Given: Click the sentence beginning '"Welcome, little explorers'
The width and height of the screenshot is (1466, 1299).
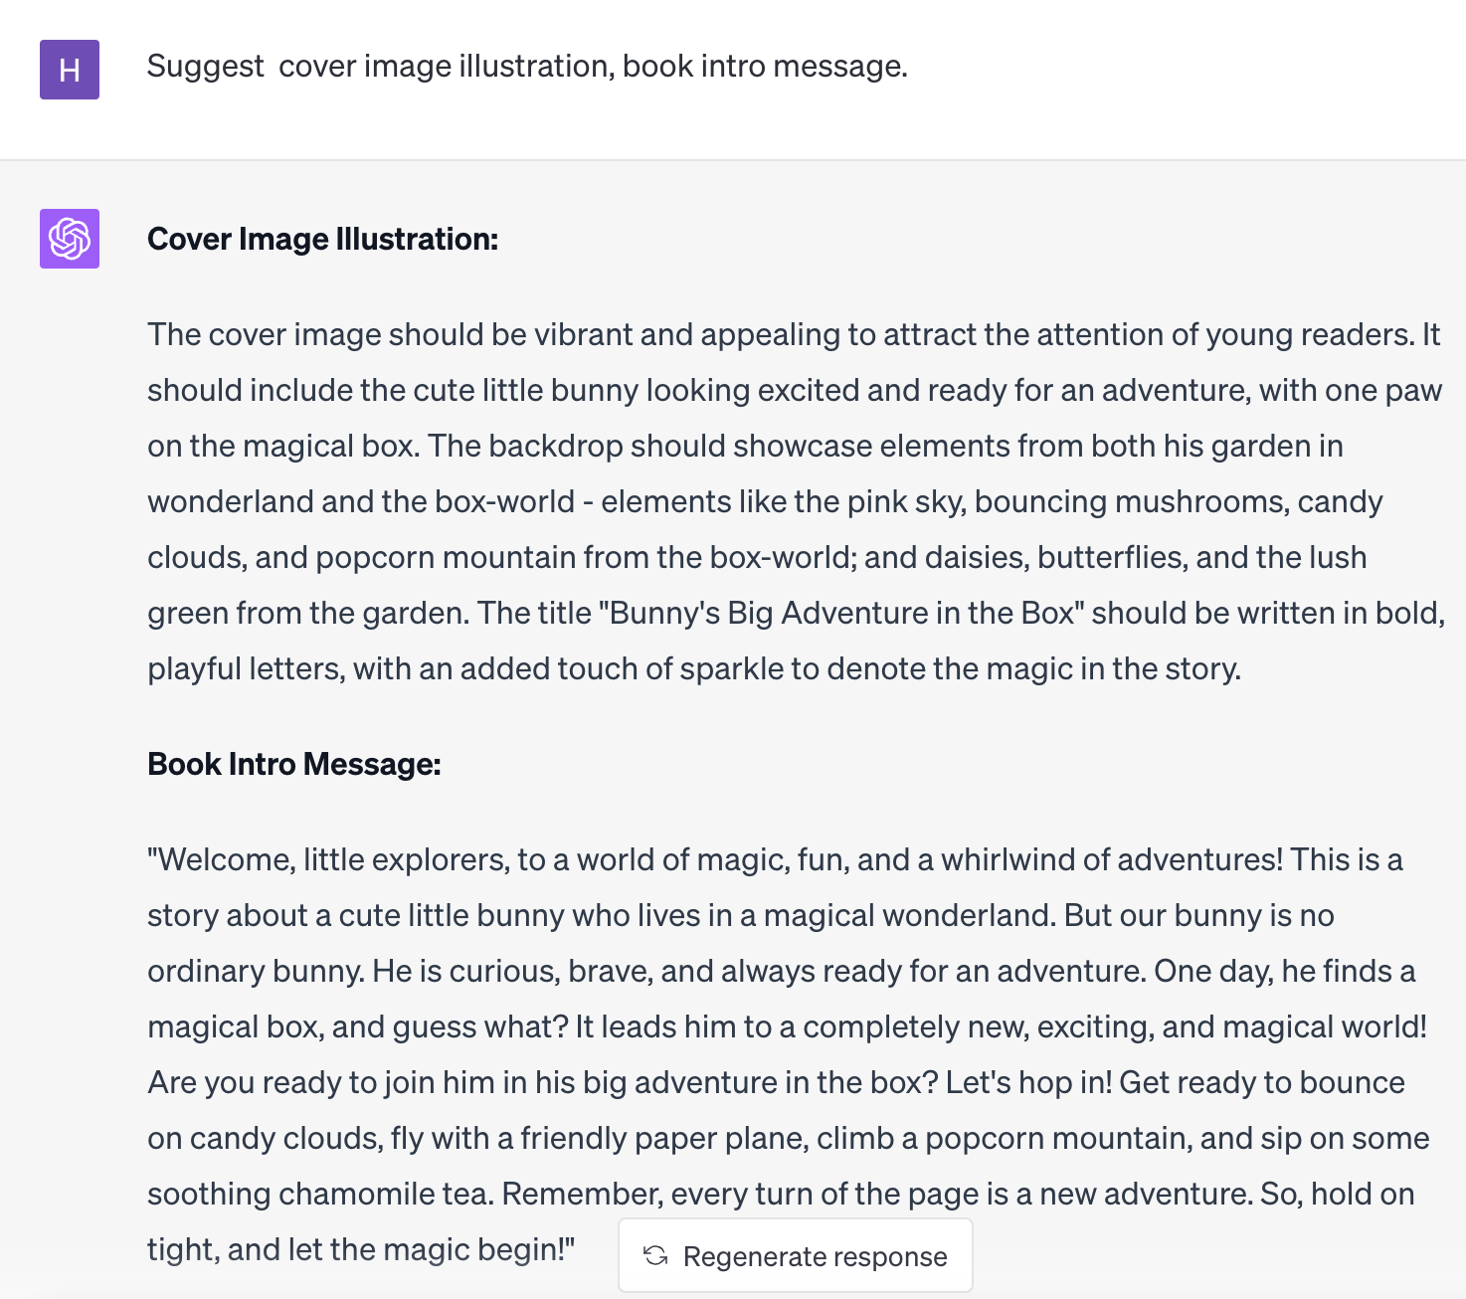Looking at the screenshot, I should [715, 860].
